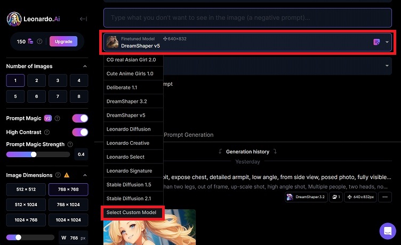
Task: Collapse the sidebar with arrow icon
Action: click(83, 19)
